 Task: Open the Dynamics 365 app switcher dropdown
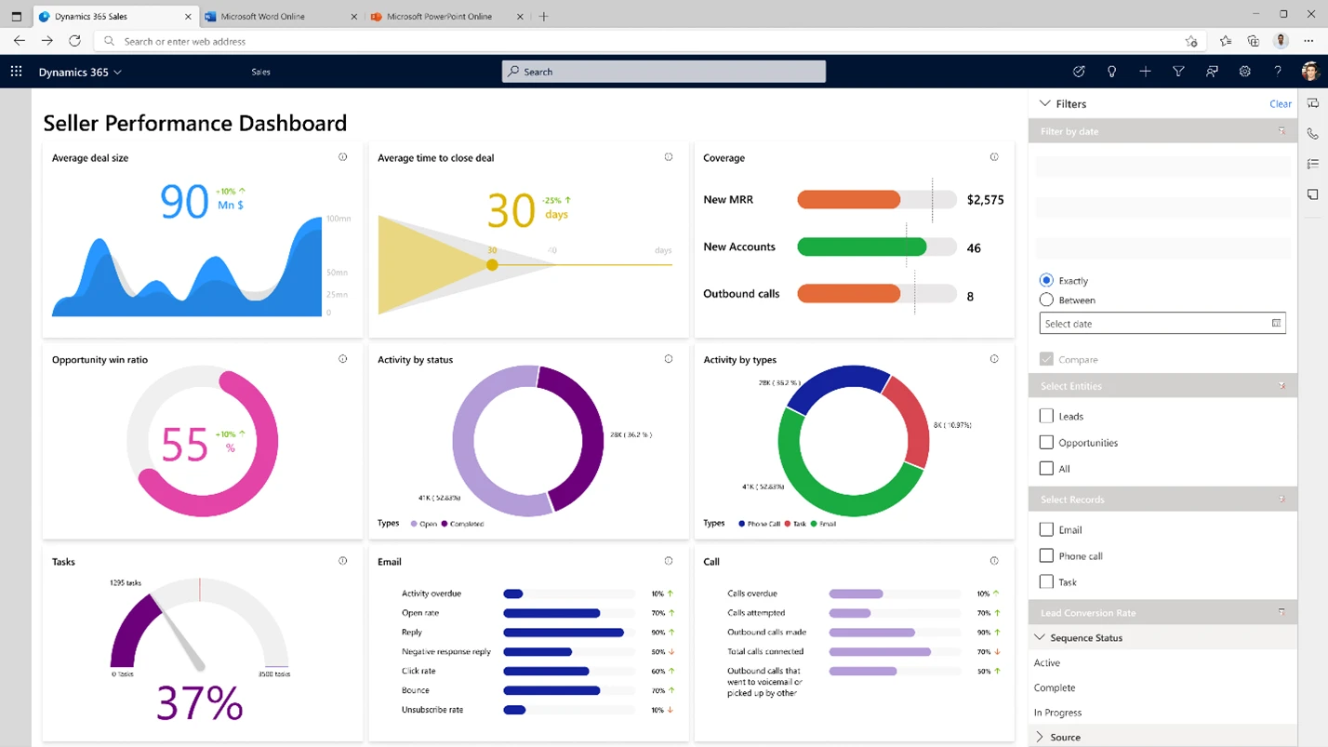point(115,72)
